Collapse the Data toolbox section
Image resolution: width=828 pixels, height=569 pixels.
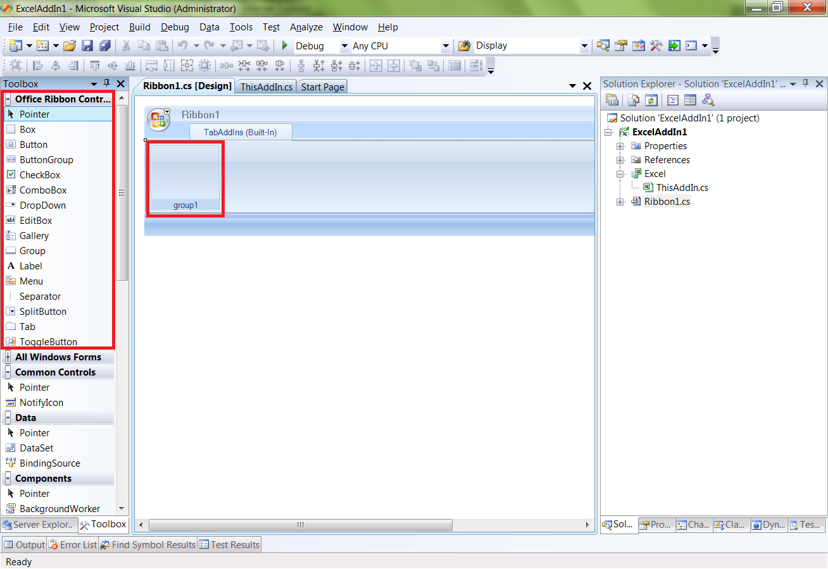8,418
